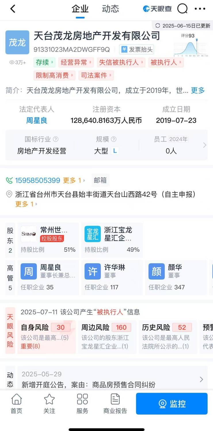Tap the back arrow icon
Screen dimensions: 213x431
pyautogui.click(x=12, y=9)
